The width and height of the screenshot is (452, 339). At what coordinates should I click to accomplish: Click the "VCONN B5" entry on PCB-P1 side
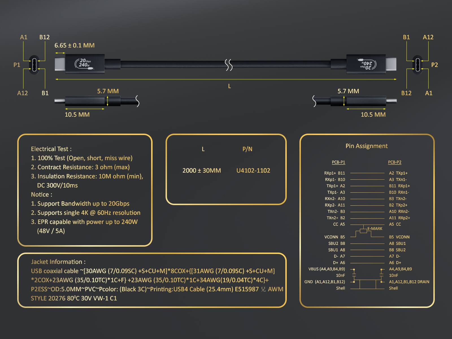(x=335, y=237)
